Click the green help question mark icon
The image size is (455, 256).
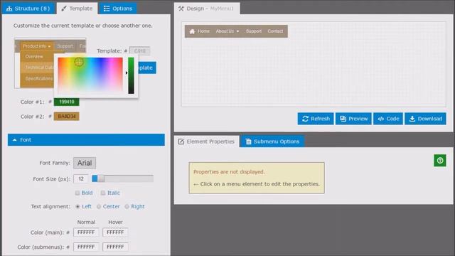click(x=440, y=161)
